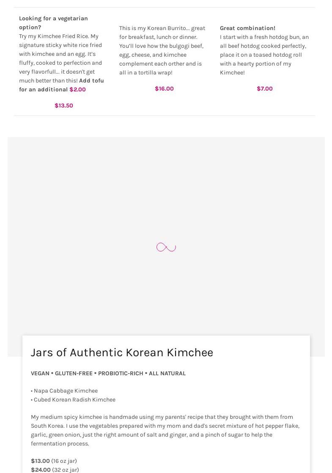Viewport: 332px width, 473px height.
Task: Click the $7.00 hotdog price
Action: (265, 89)
